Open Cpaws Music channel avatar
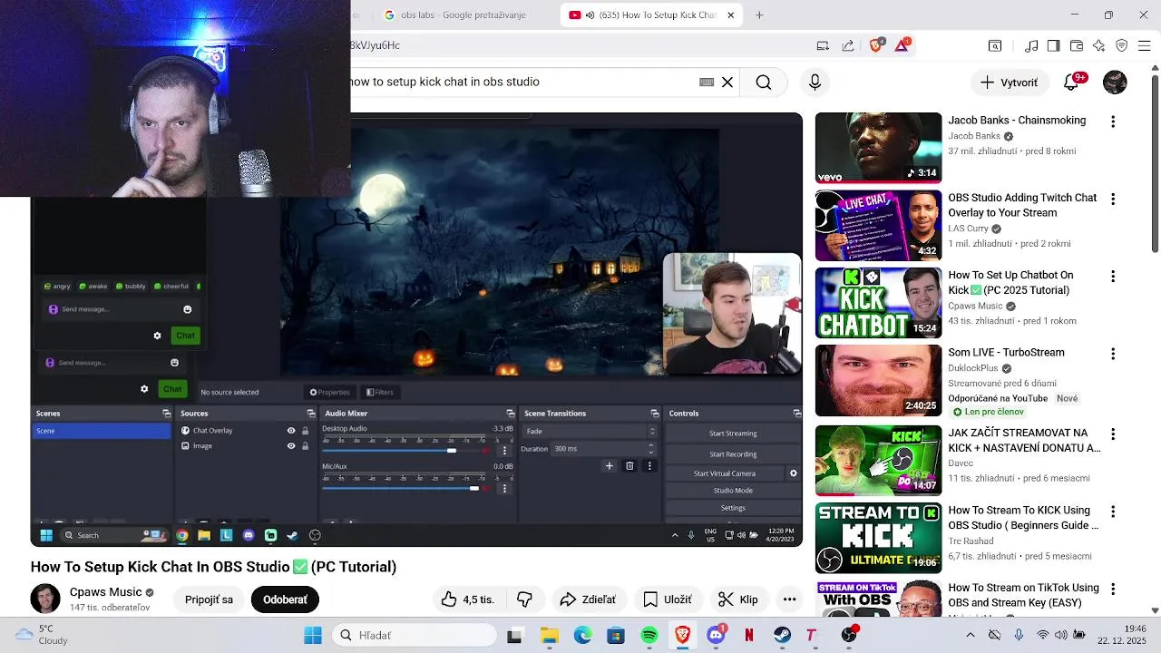The height and width of the screenshot is (653, 1161). coord(45,599)
